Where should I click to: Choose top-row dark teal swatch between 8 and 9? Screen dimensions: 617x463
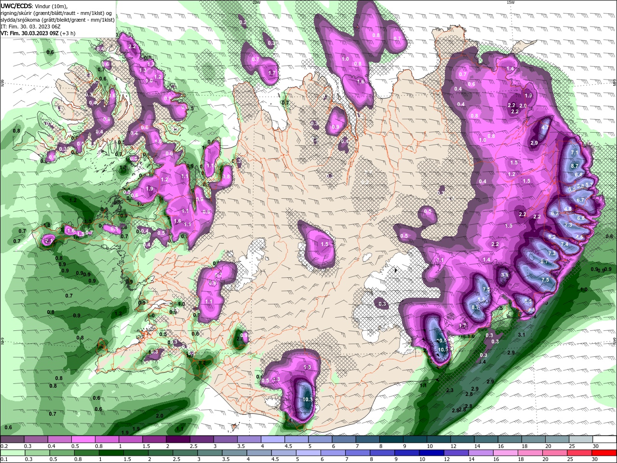click(x=391, y=439)
